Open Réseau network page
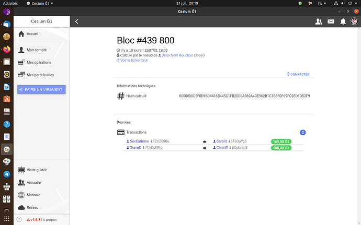Image resolution: width=361 pixels, height=225 pixels. pyautogui.click(x=42, y=207)
